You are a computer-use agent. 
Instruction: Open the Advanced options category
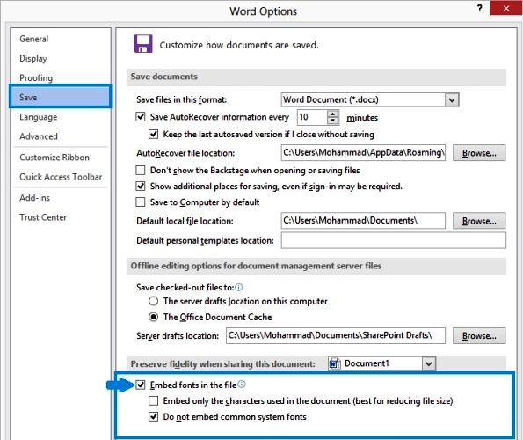tap(39, 136)
